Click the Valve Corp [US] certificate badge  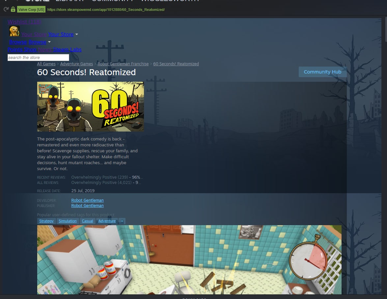[31, 9]
